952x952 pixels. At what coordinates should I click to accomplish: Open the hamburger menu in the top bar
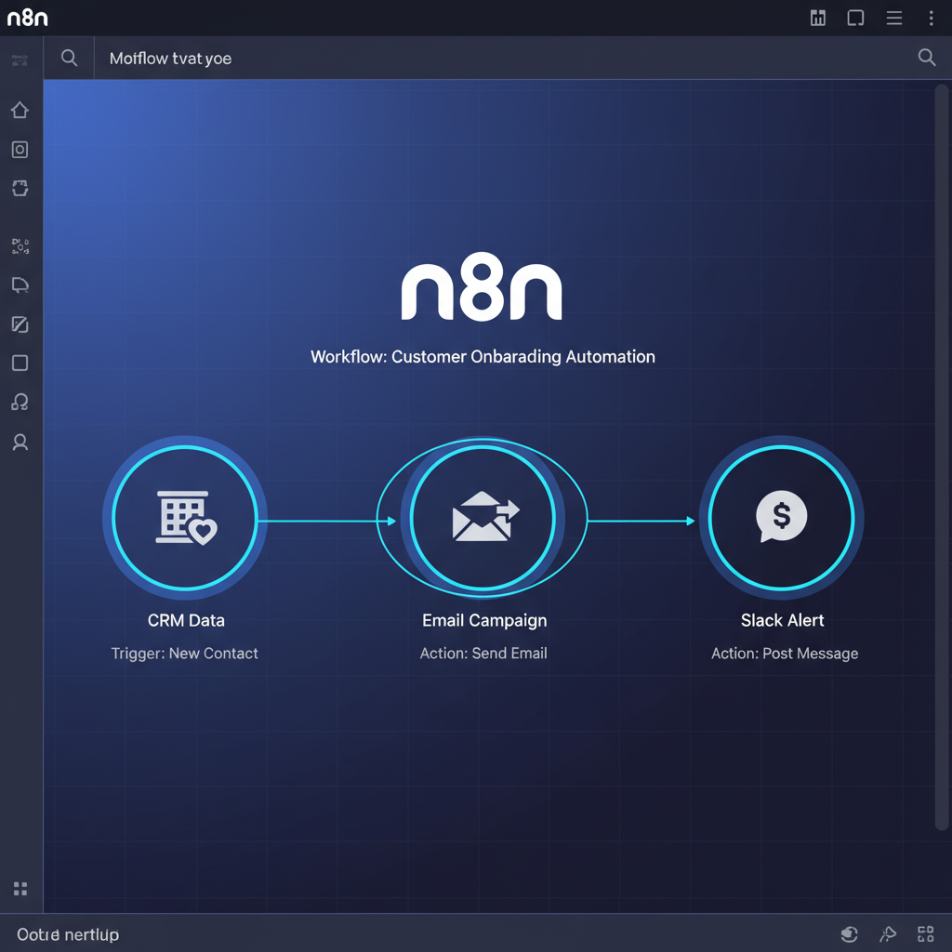click(893, 18)
